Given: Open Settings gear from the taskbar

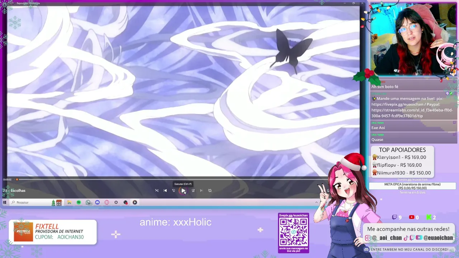Looking at the screenshot, I should pyautogui.click(x=116, y=202).
